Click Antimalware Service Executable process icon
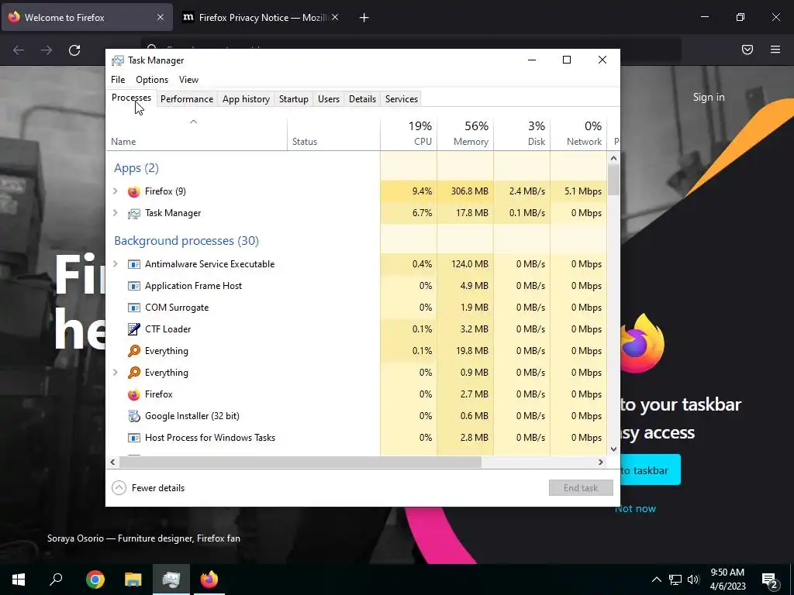This screenshot has height=595, width=794. pyautogui.click(x=133, y=264)
